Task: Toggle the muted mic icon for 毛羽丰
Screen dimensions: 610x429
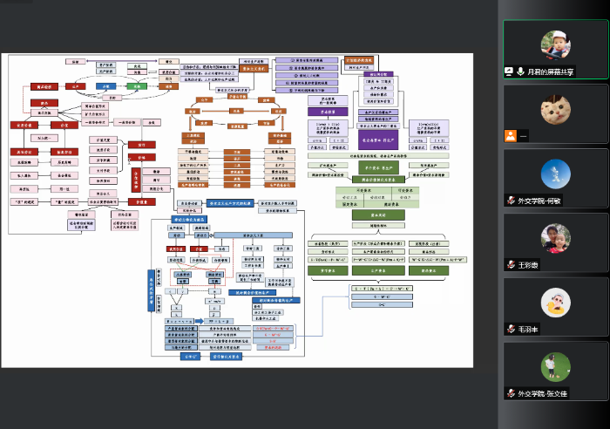Action: click(510, 329)
